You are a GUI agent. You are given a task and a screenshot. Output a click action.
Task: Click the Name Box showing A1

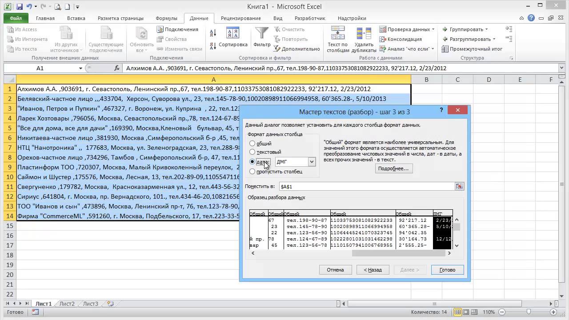[40, 68]
